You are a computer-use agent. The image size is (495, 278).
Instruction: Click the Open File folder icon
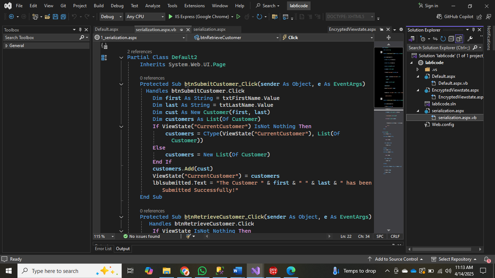47,17
